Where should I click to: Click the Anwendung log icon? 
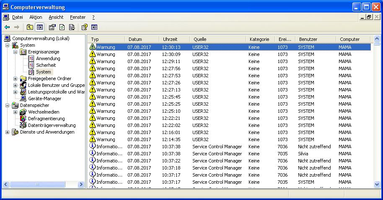31,58
